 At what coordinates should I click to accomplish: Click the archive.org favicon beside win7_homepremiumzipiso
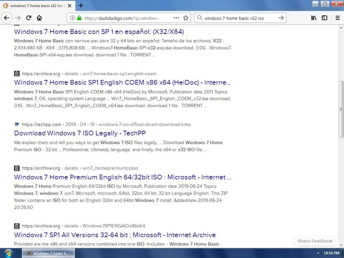(17, 168)
